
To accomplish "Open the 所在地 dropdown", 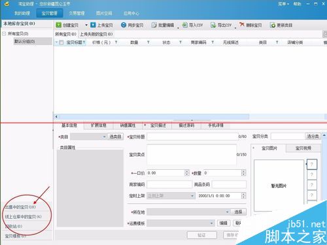I will pyautogui.click(x=188, y=212).
